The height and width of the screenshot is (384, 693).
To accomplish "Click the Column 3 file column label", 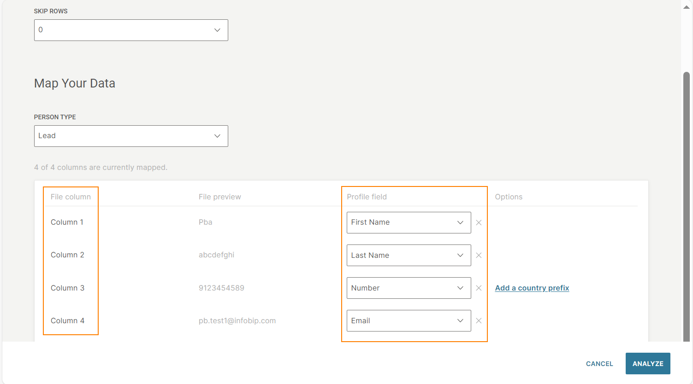I will tap(67, 288).
